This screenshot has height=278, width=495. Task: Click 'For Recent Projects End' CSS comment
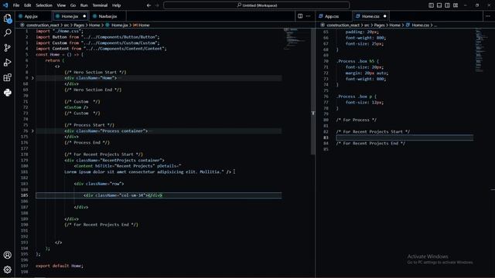pyautogui.click(x=370, y=144)
